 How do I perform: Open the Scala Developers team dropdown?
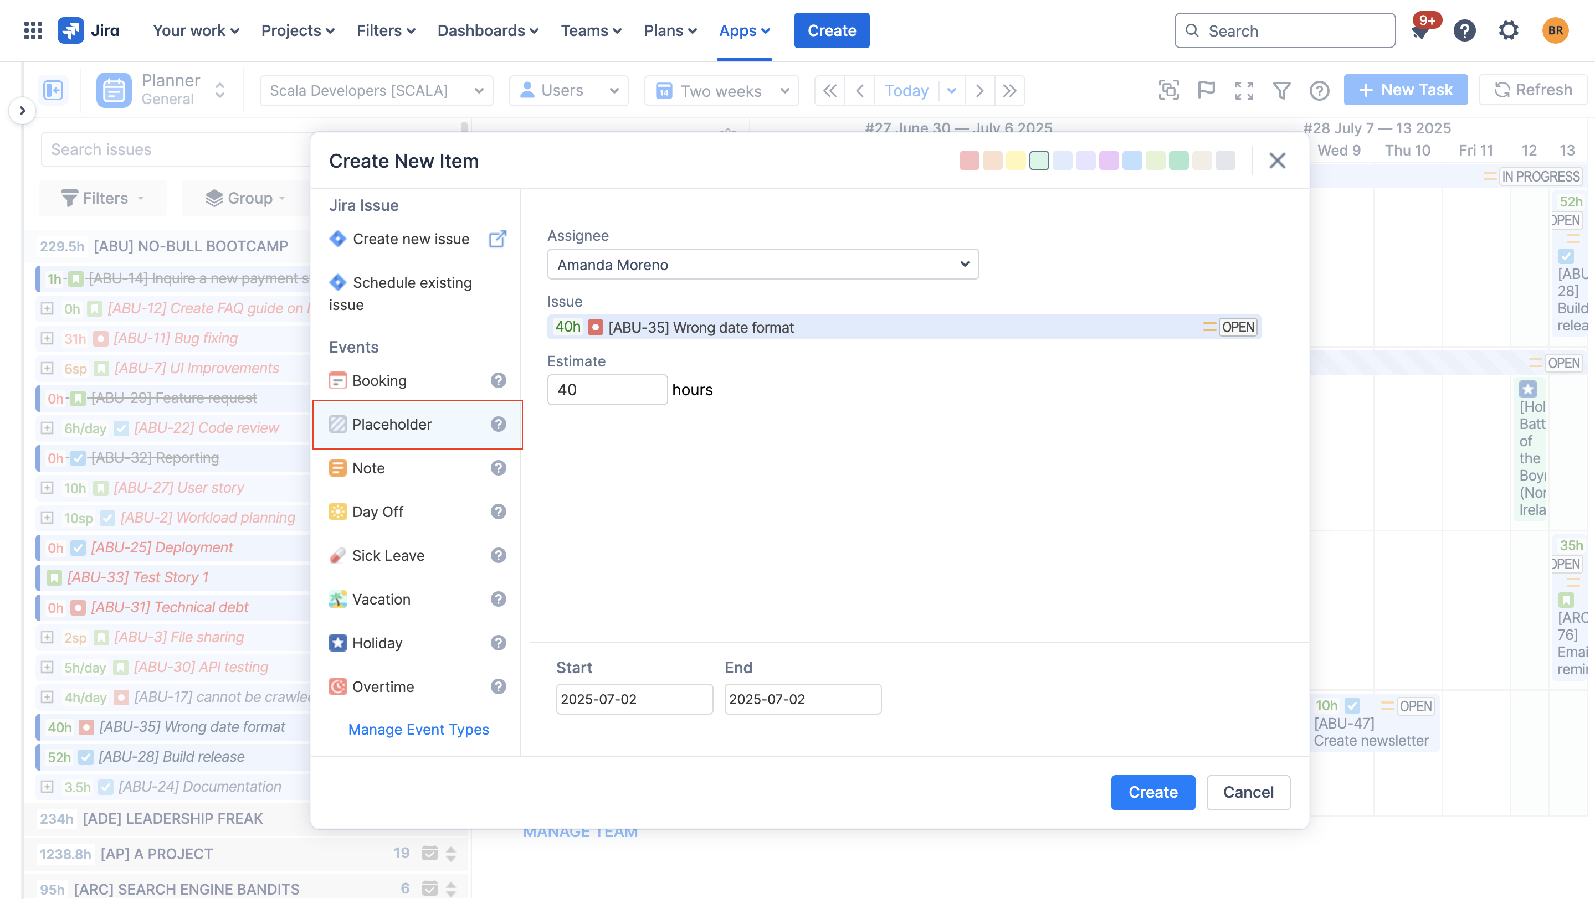point(377,91)
